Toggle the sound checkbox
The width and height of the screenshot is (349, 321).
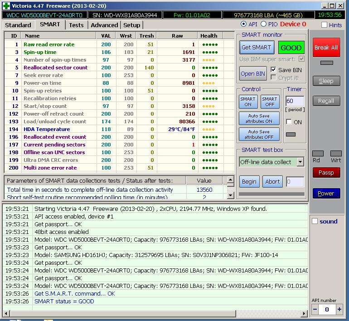(315, 221)
